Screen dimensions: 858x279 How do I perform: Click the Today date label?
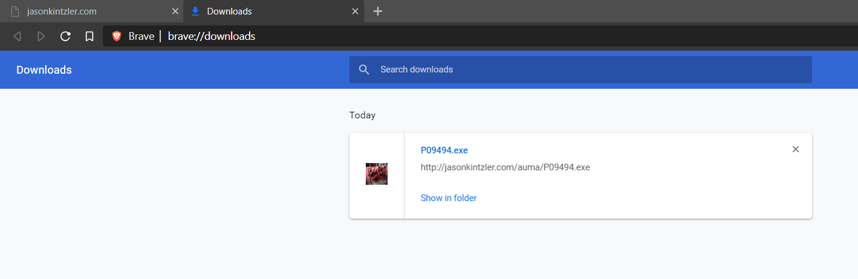pos(362,115)
